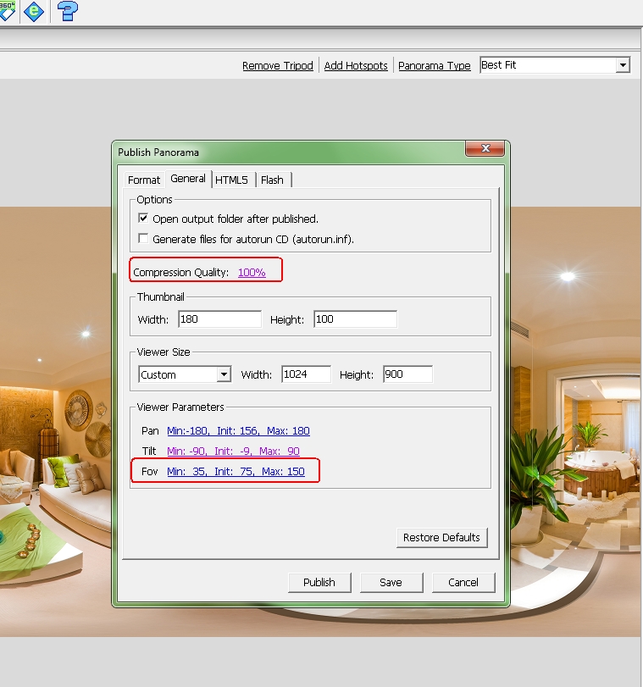
Task: Switch to the HTML5 tab
Action: 231,180
